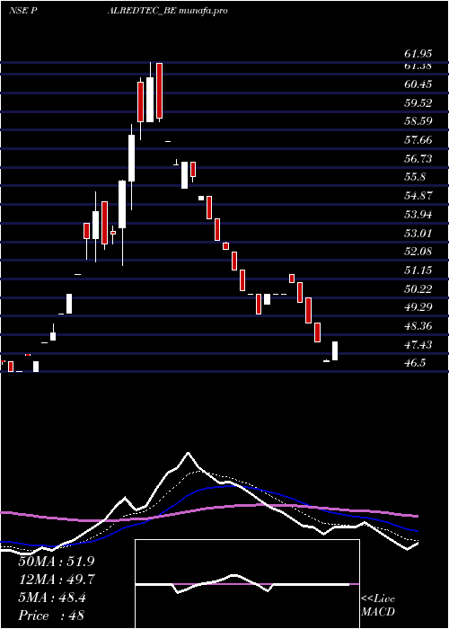449x629 pixels.
Task: Click the Price : 48 readout
Action: pos(52,616)
